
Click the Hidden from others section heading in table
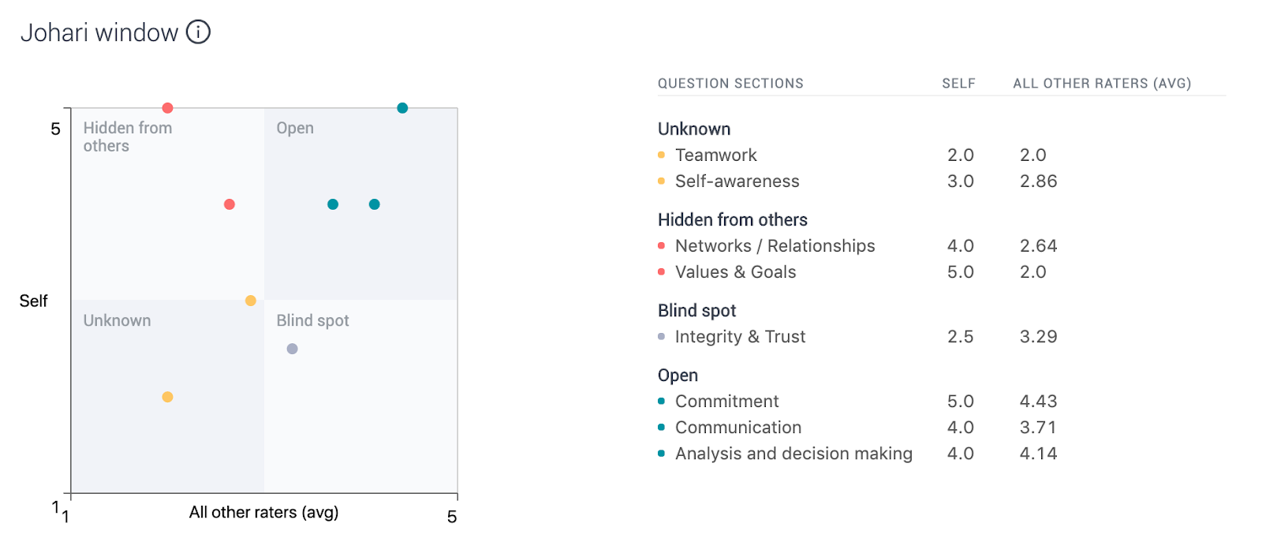733,220
